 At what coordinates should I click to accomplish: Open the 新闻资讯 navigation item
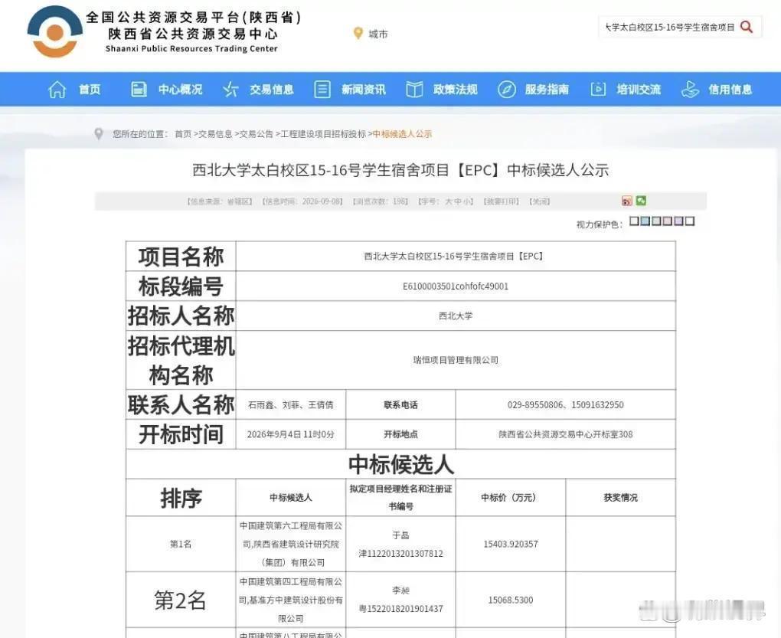tap(364, 90)
